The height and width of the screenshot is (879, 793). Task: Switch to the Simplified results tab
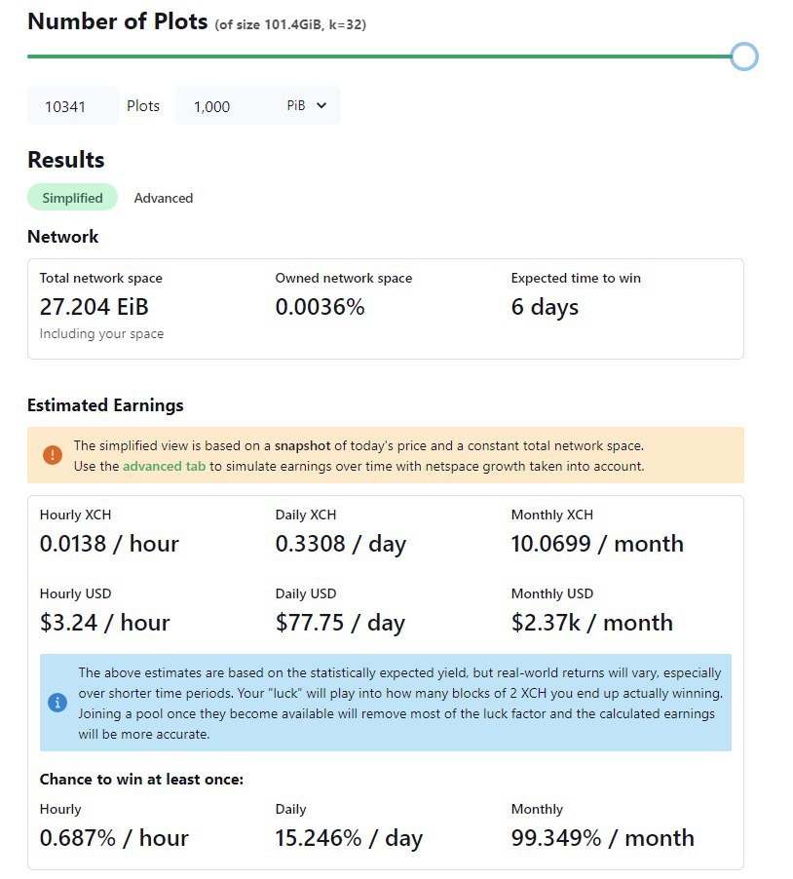tap(72, 197)
